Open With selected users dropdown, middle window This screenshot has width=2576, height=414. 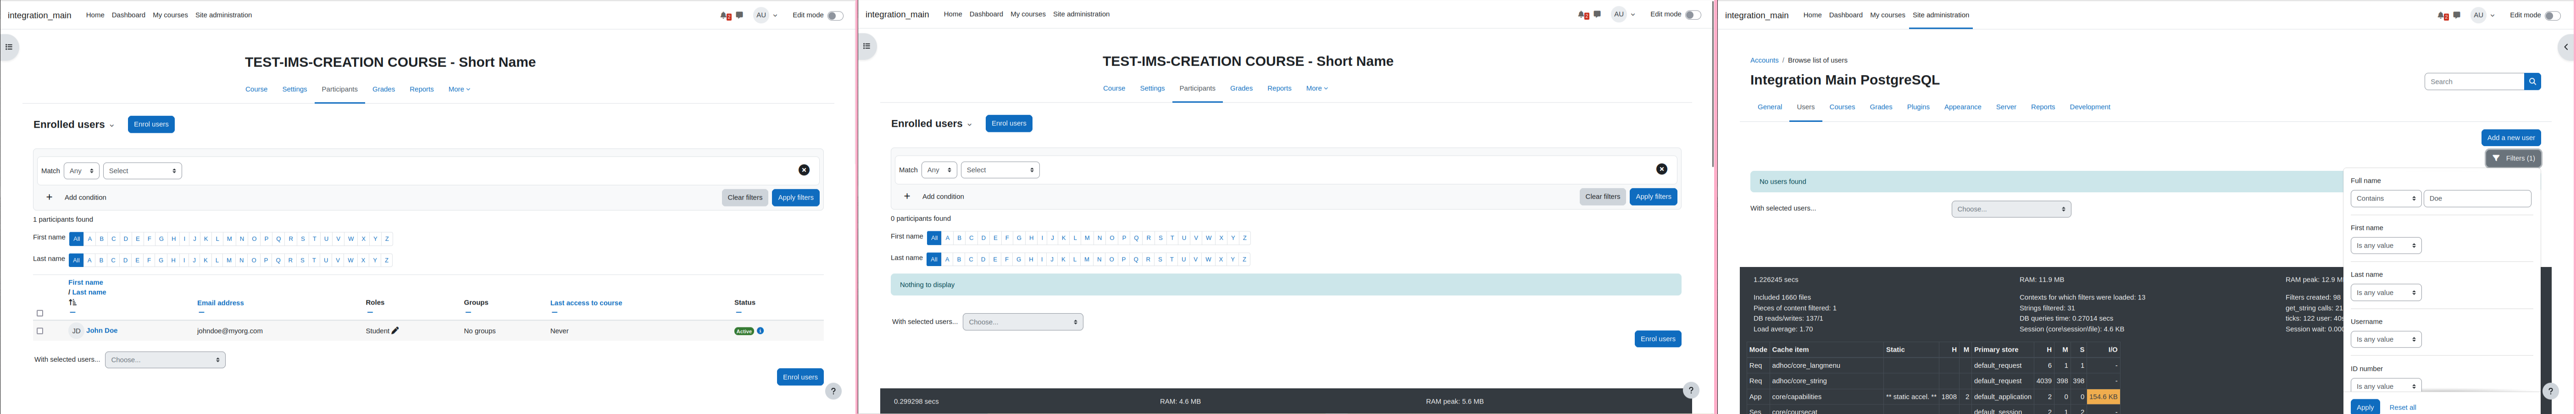(1023, 322)
